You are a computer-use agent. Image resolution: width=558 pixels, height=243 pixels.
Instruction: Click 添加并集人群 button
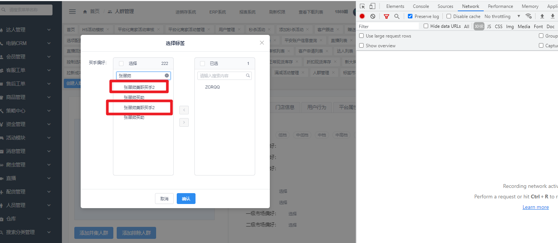point(94,233)
